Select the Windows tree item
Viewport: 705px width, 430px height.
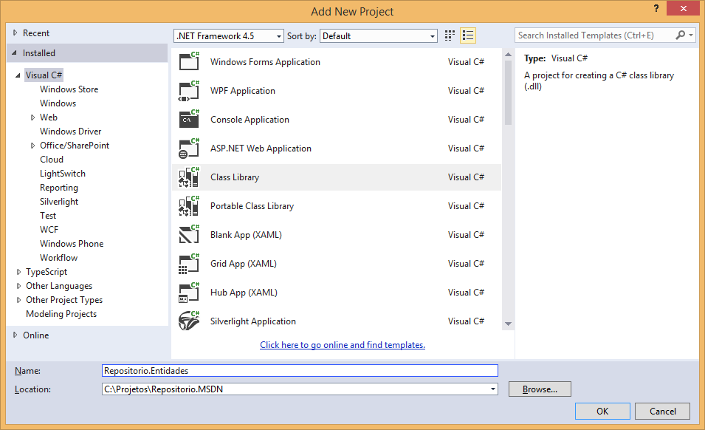[x=58, y=103]
